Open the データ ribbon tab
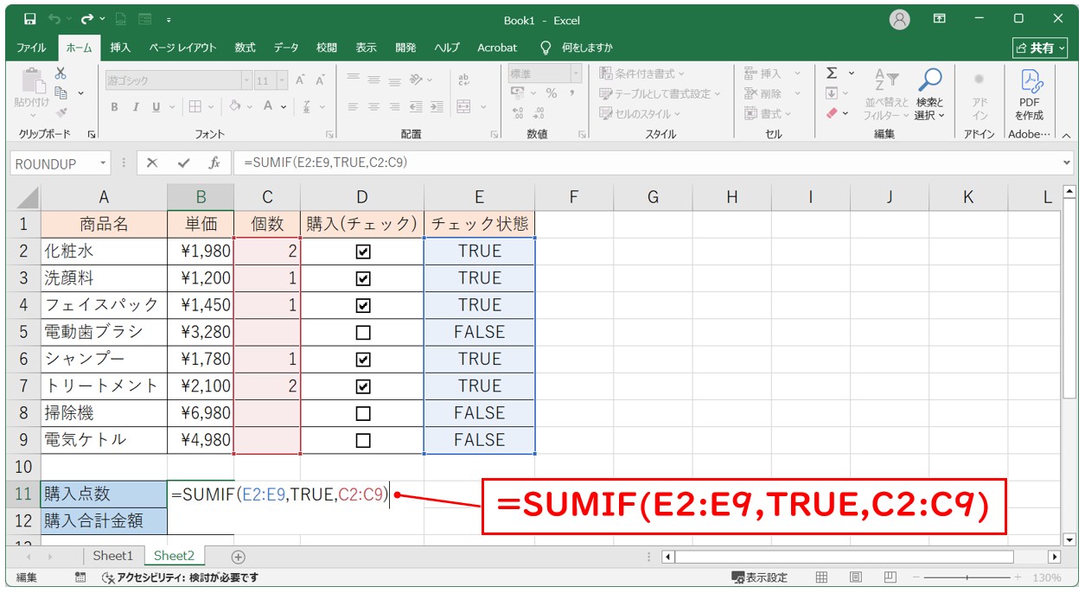The height and width of the screenshot is (593, 1085). [x=286, y=48]
